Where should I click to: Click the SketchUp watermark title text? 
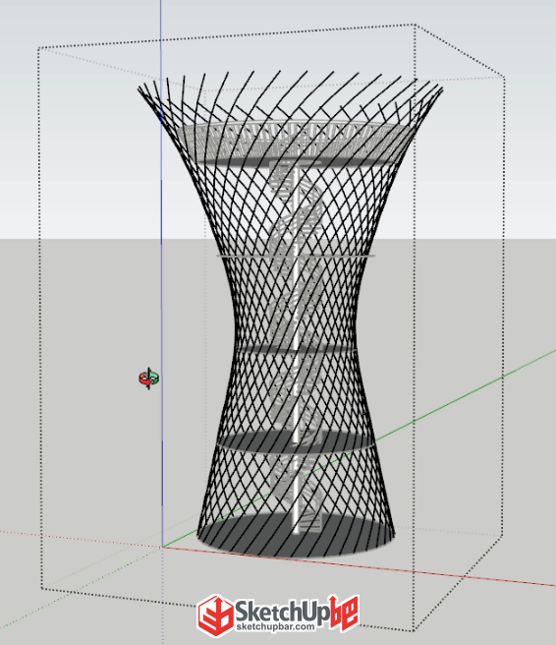point(282,612)
